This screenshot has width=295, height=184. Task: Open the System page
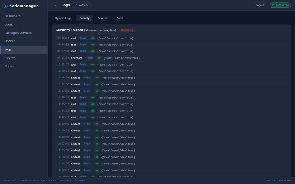click(24, 58)
